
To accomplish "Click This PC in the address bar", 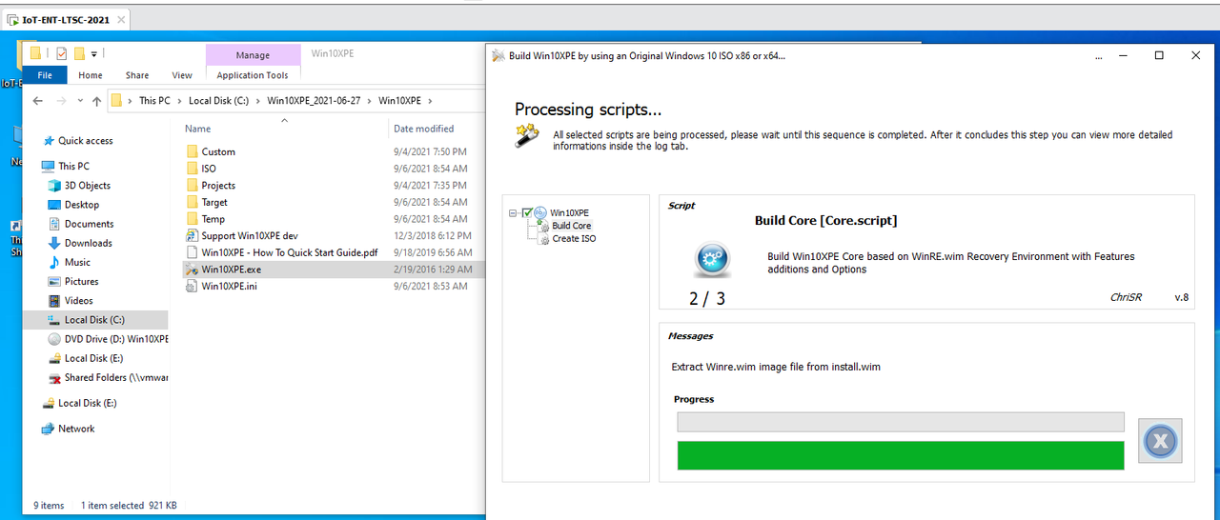I will pyautogui.click(x=154, y=100).
